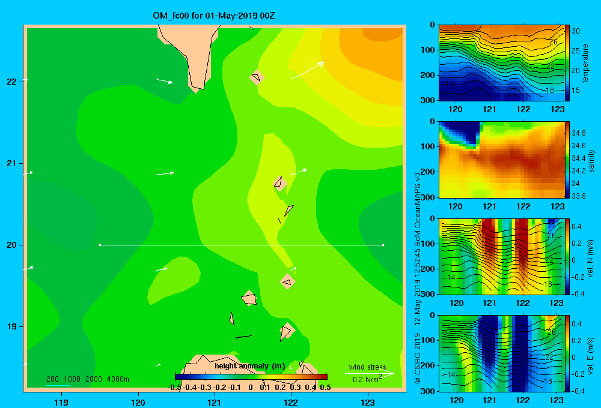Click latitude label '21' on map axis

pos(12,163)
